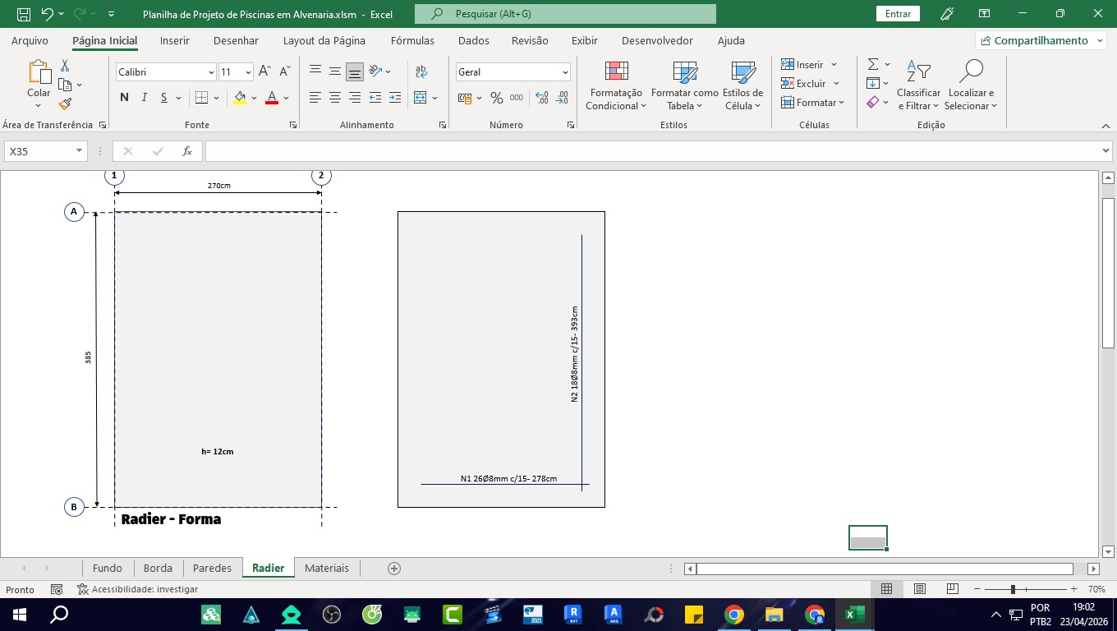Toggle bold formatting
Screen dimensions: 1117x631
tap(124, 98)
